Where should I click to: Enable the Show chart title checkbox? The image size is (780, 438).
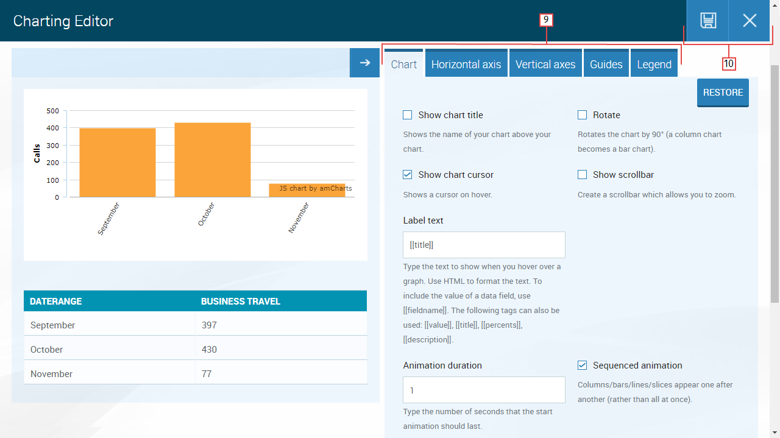coord(408,115)
